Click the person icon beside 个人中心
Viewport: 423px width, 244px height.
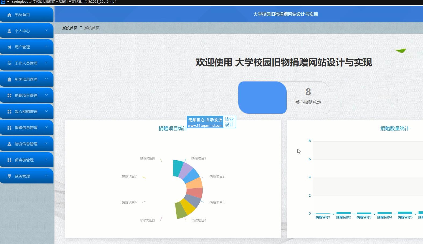(x=9, y=31)
